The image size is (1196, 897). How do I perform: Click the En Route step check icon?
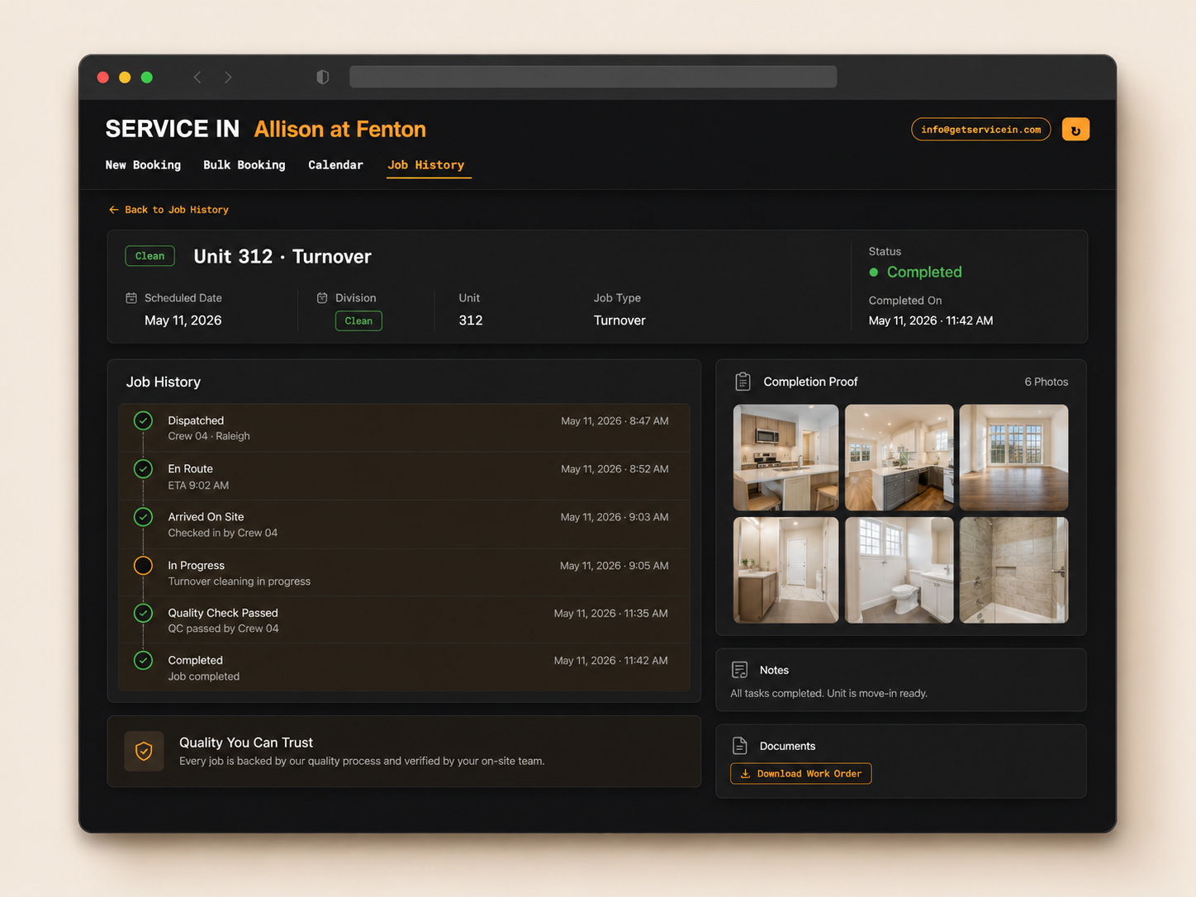point(143,469)
